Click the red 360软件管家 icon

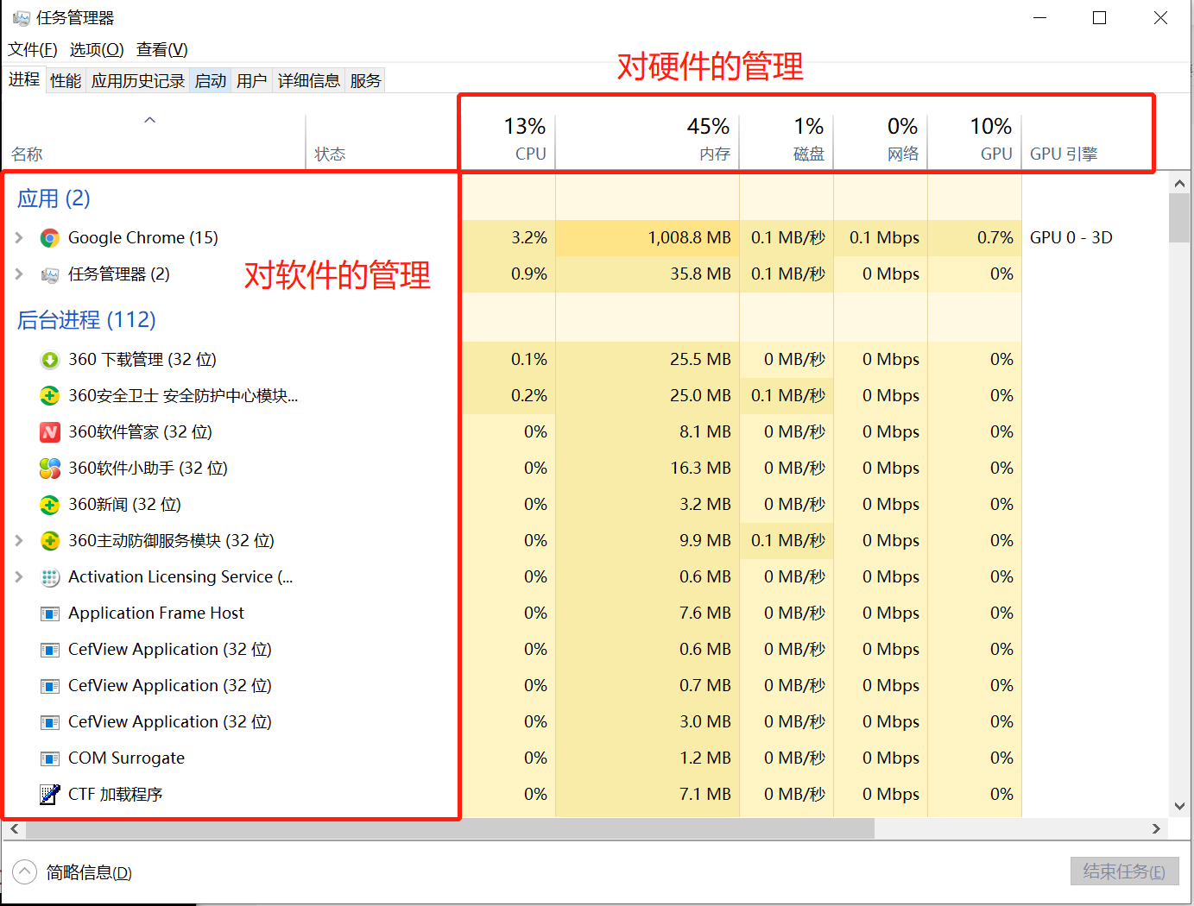50,432
